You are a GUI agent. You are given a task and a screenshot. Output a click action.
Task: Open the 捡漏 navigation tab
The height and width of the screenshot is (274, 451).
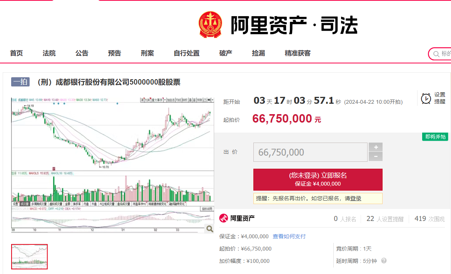coord(259,53)
